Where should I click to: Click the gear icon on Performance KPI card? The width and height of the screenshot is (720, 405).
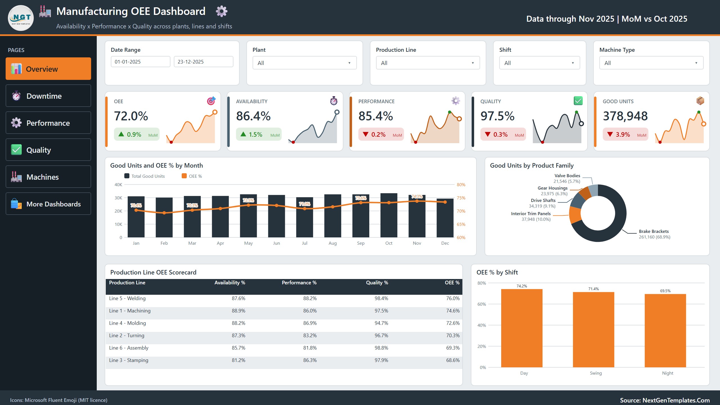(456, 101)
